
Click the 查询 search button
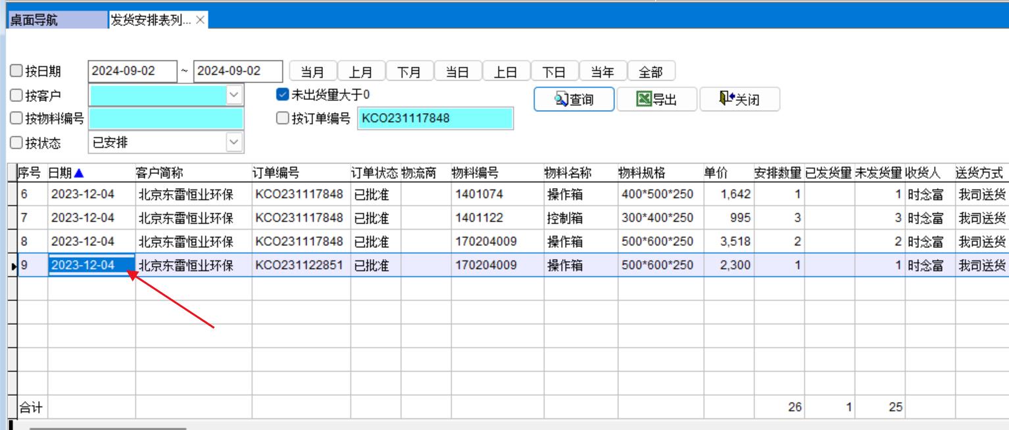tap(574, 99)
